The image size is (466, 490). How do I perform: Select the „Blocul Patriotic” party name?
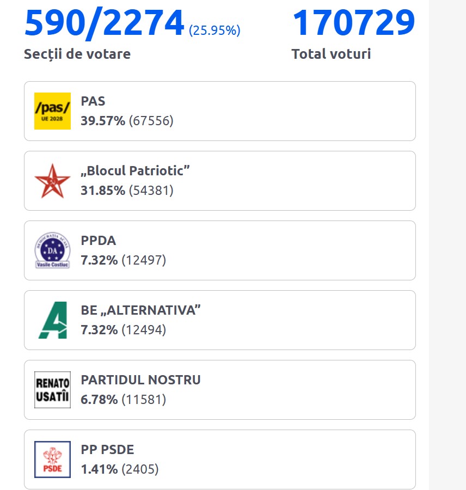click(x=136, y=171)
